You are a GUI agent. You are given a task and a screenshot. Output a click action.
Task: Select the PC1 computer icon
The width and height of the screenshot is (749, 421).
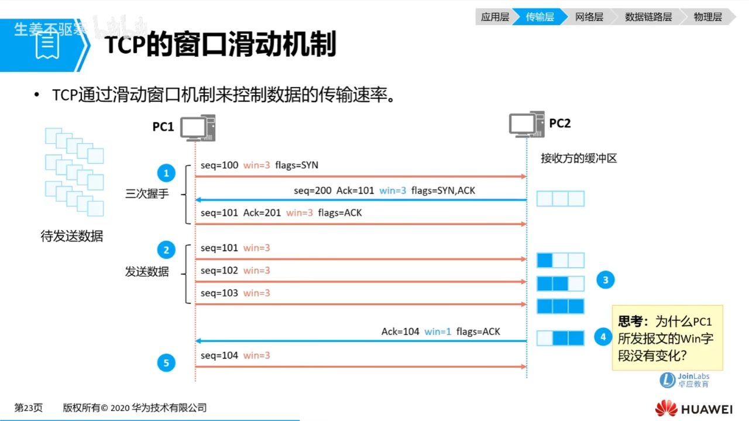point(197,127)
